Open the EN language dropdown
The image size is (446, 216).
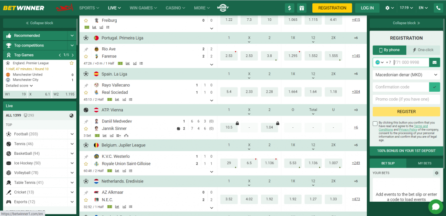point(423,8)
